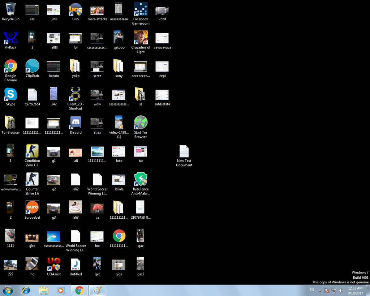The width and height of the screenshot is (370, 296).
Task: Open the Europebet shortcut
Action: tap(32, 207)
